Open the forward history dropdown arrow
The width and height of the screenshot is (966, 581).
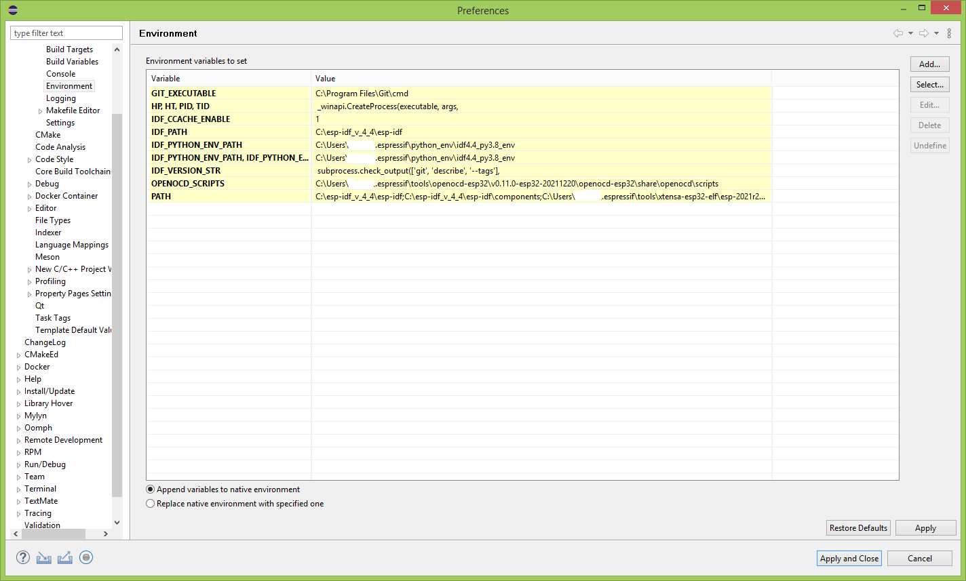[936, 33]
